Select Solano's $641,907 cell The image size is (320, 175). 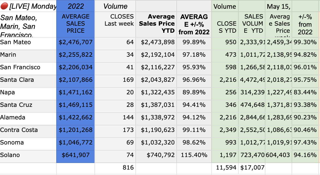[76, 156]
